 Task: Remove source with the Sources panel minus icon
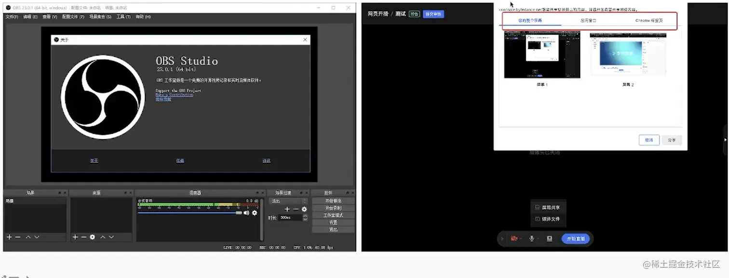[83, 237]
